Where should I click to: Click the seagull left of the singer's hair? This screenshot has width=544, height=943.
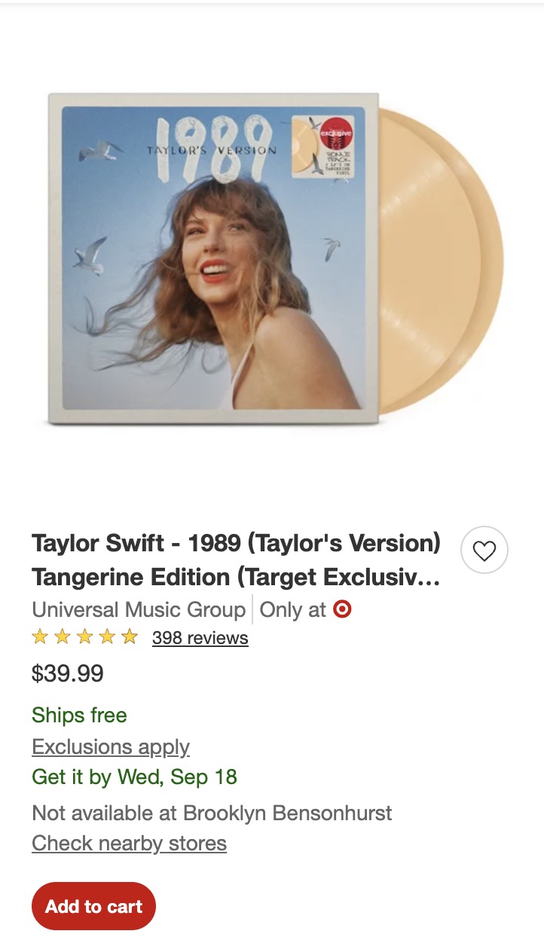[89, 256]
